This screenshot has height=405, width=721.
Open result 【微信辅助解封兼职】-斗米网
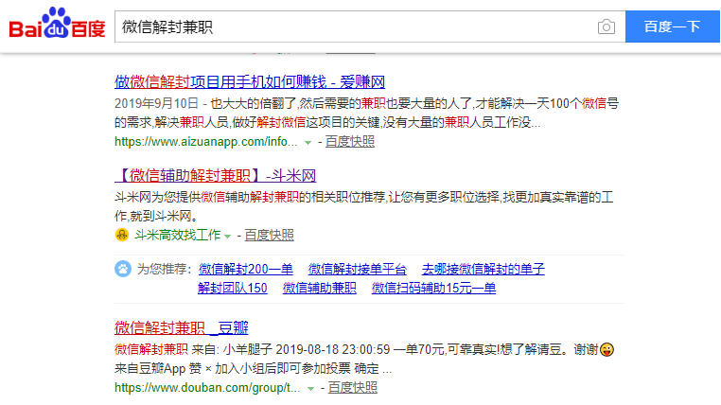click(x=215, y=176)
